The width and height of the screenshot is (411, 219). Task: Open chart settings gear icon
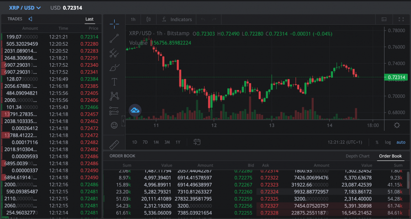pyautogui.click(x=397, y=125)
